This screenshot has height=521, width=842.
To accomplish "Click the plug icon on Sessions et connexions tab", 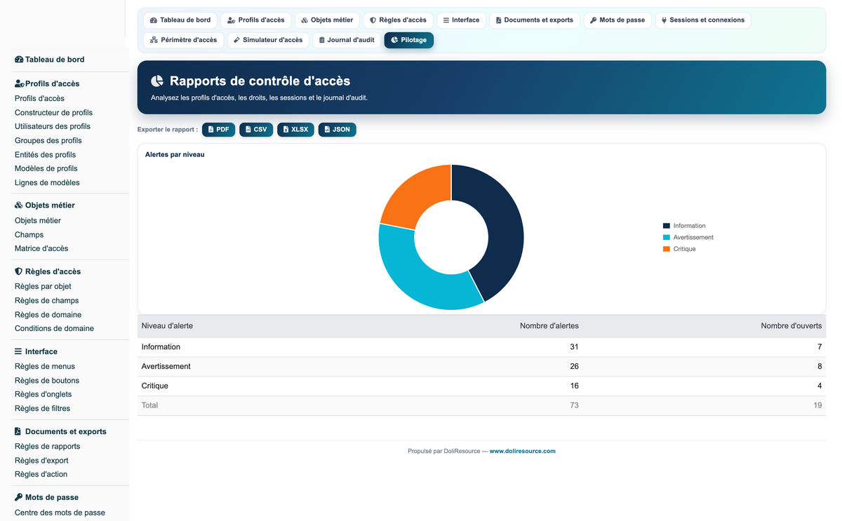I will point(664,20).
